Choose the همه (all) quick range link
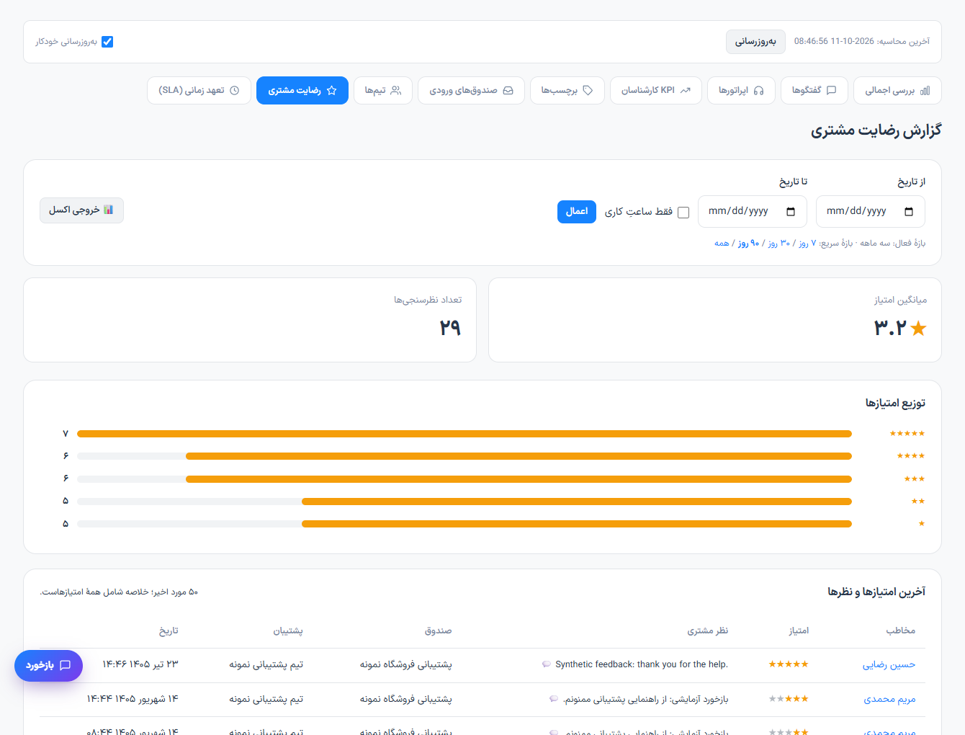965x735 pixels. (x=722, y=244)
